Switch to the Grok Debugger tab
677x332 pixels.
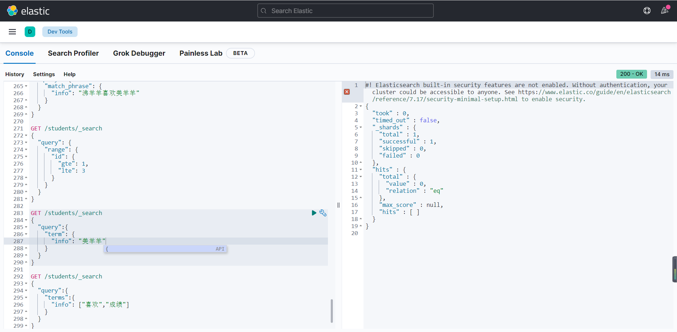point(139,53)
